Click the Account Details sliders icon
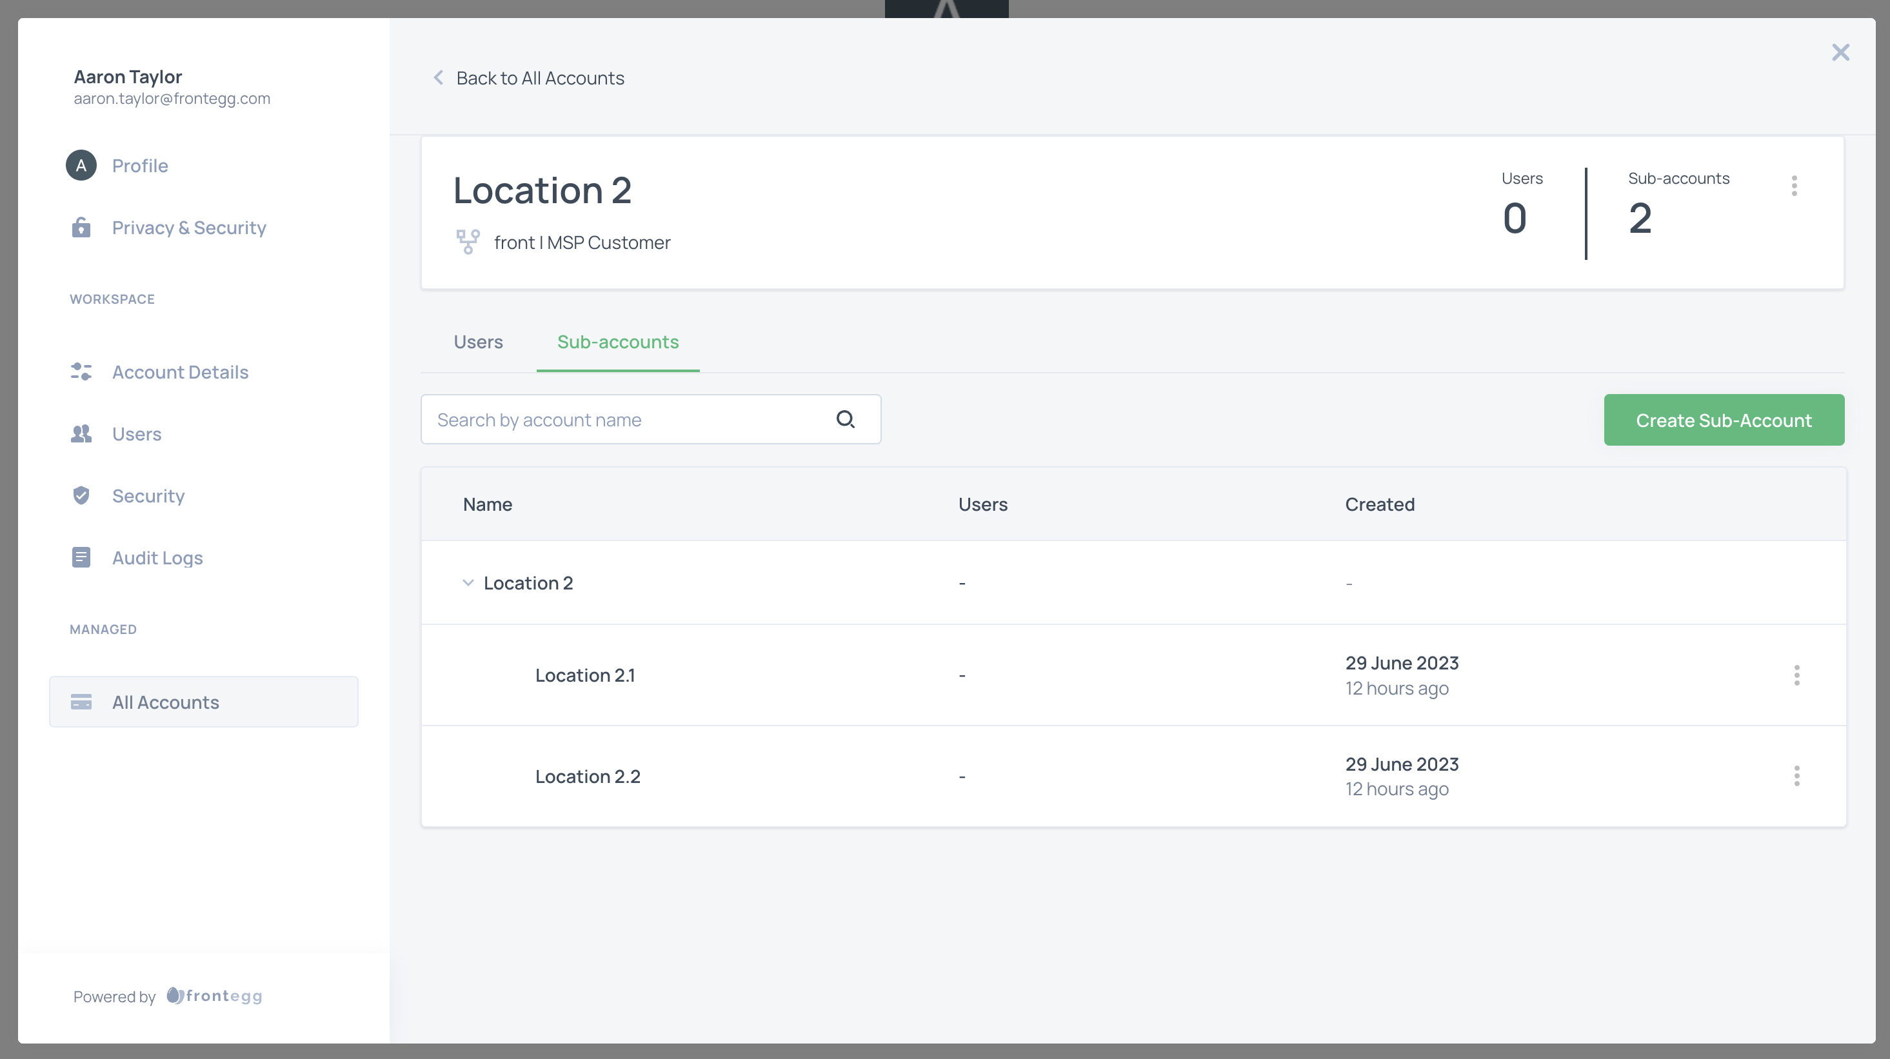The height and width of the screenshot is (1059, 1890). coord(81,372)
